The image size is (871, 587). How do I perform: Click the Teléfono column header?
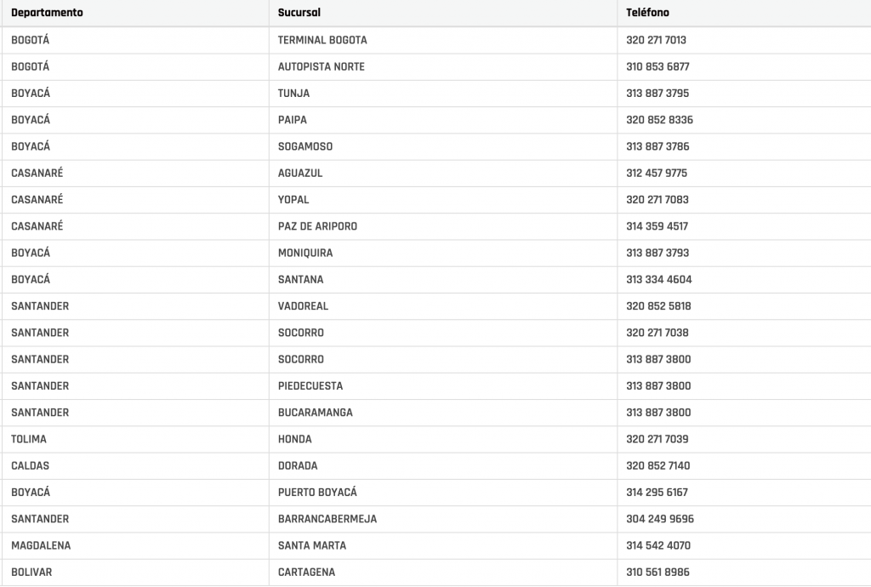[647, 13]
